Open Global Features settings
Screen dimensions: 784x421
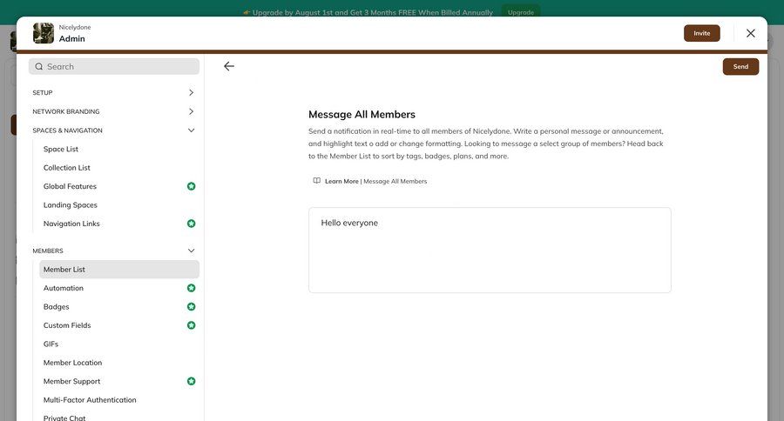(x=70, y=186)
